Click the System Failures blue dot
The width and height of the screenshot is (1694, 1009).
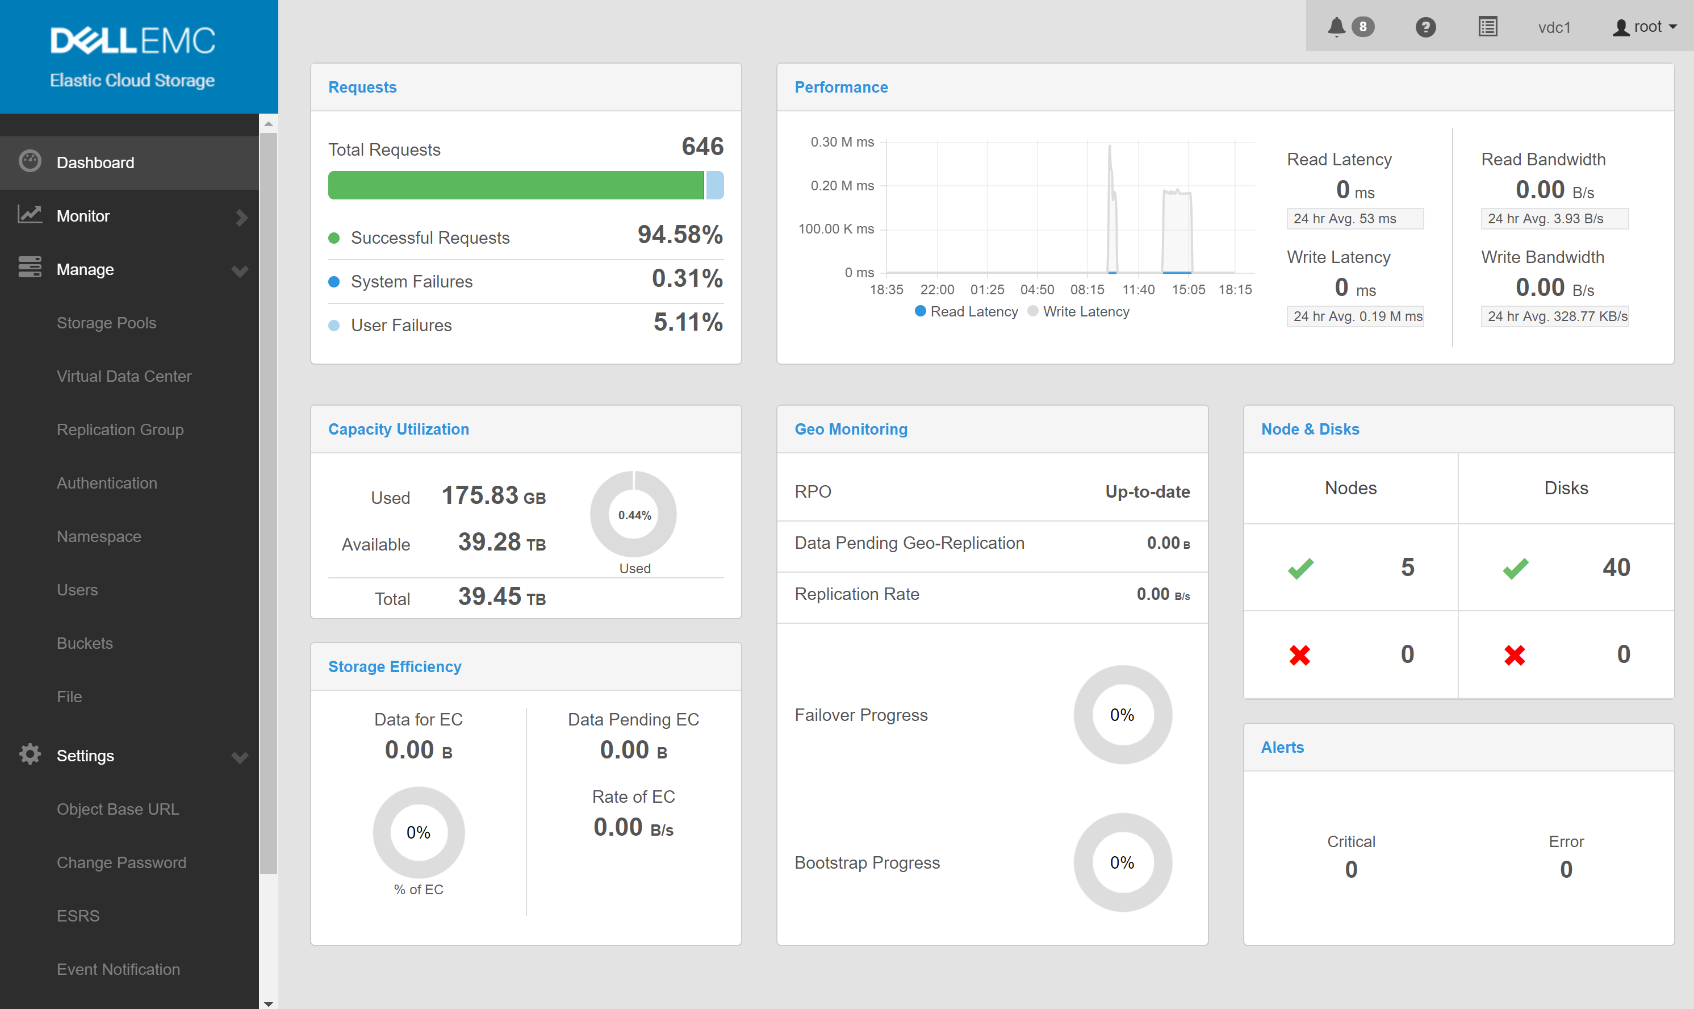point(334,281)
